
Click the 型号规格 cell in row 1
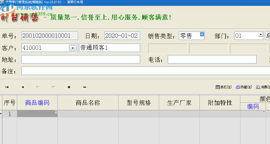coord(139,114)
